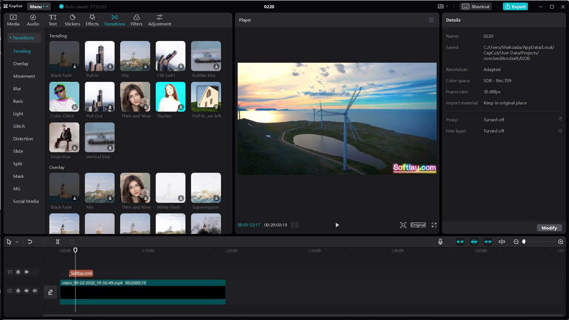This screenshot has height=320, width=569.
Task: Click the Select cursor tool
Action: point(9,241)
